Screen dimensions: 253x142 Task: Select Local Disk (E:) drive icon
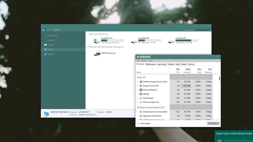134,42
